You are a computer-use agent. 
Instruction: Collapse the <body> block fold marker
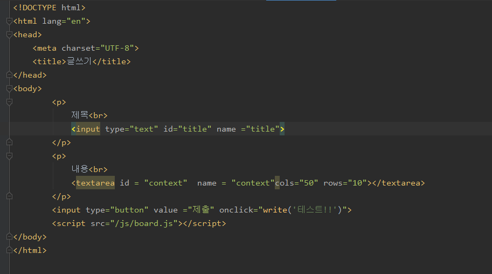point(9,89)
